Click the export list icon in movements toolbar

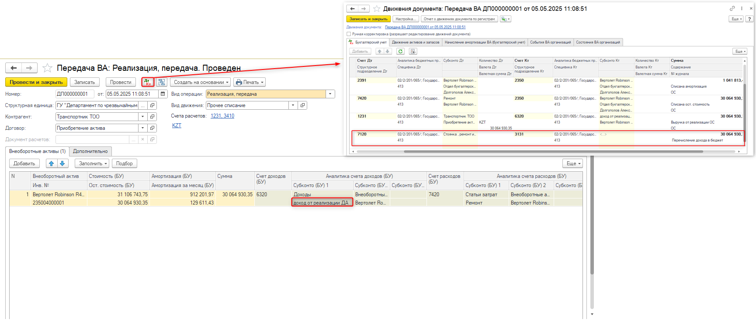(413, 52)
